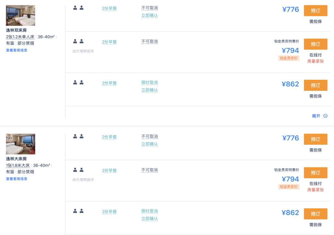
Task: Open 逸林双床房 room photo thumbnail
Action: [x=20, y=15]
